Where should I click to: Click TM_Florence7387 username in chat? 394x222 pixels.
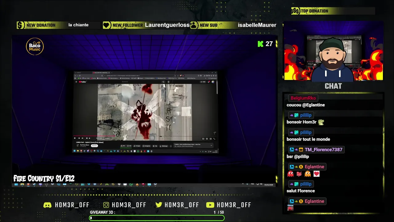(323, 150)
